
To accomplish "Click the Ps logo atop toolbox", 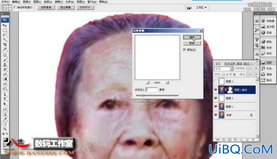I will pyautogui.click(x=5, y=20).
